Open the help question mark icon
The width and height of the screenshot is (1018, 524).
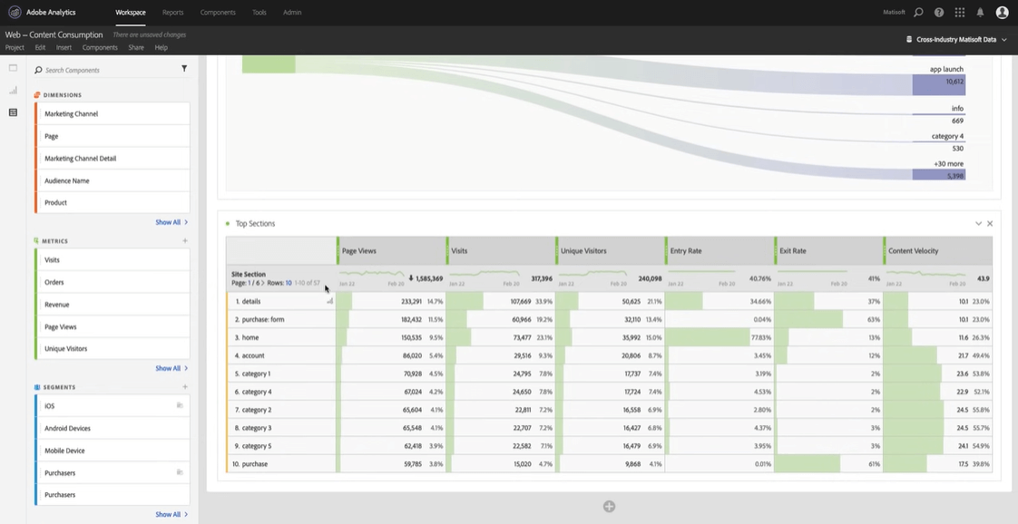[x=939, y=13]
